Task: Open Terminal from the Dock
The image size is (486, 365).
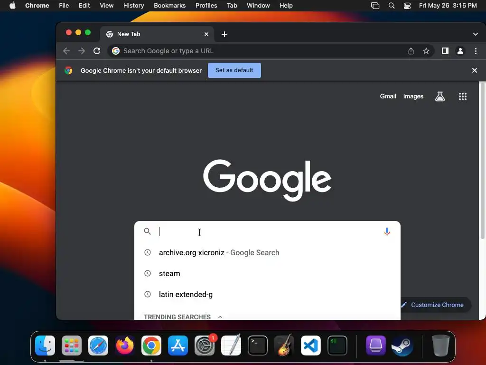Action: [x=258, y=346]
